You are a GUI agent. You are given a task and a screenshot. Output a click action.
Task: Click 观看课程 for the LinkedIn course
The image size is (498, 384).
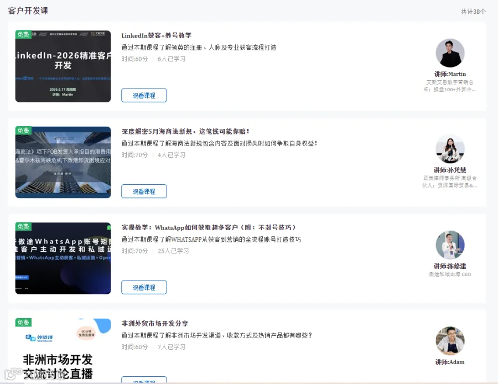point(144,95)
